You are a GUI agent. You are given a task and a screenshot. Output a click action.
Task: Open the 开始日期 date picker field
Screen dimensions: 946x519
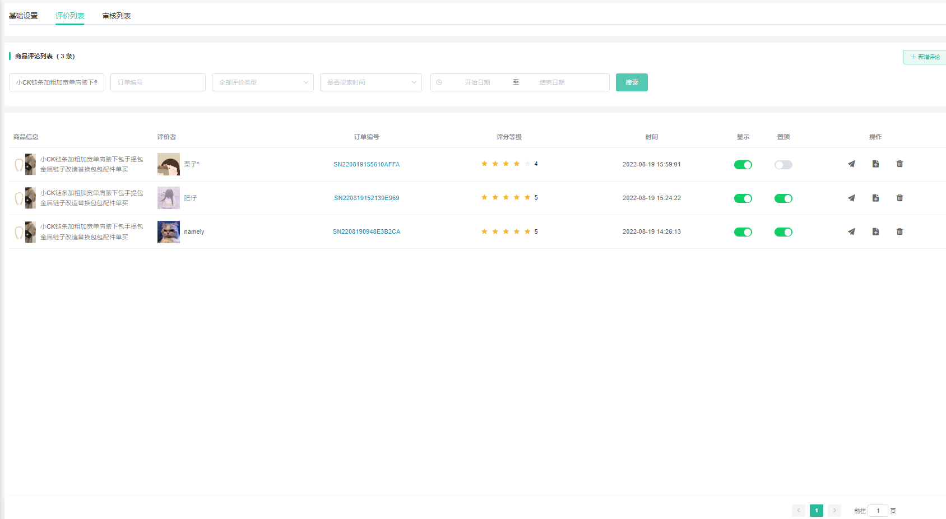coord(477,82)
